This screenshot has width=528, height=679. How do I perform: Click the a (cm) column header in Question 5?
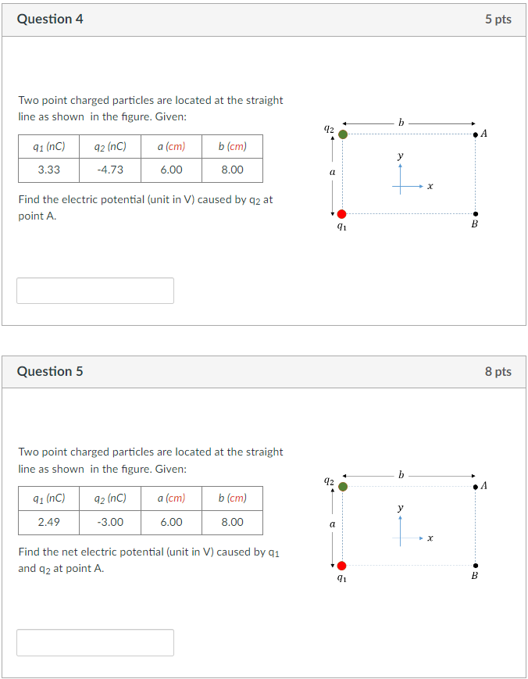tap(170, 498)
